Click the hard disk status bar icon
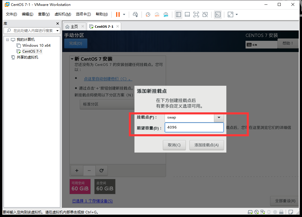Viewport: 302px width, 217px height. 250,212
